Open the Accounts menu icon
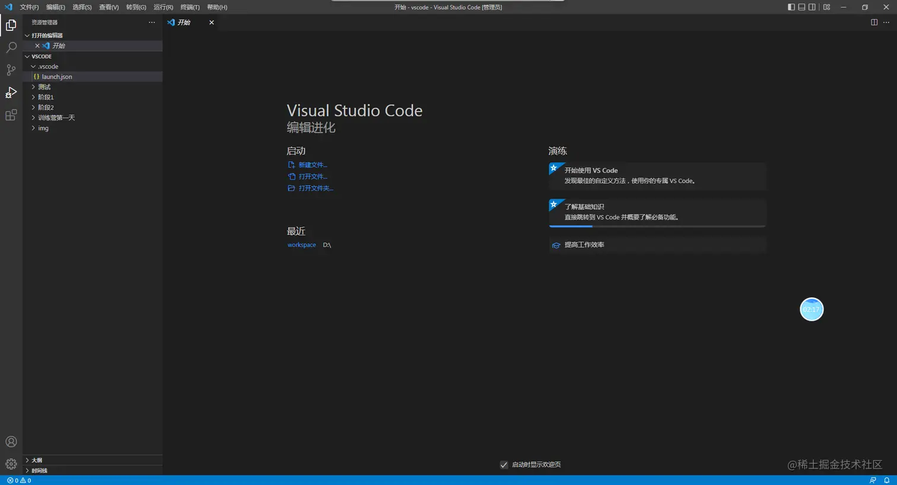This screenshot has height=485, width=897. tap(11, 442)
